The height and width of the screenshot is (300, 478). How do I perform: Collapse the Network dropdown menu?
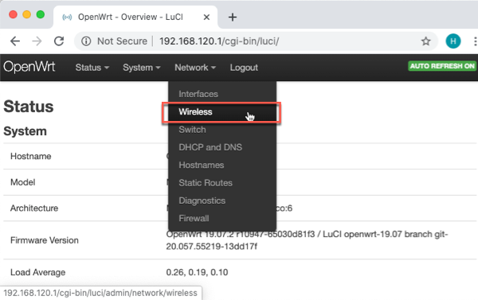195,68
